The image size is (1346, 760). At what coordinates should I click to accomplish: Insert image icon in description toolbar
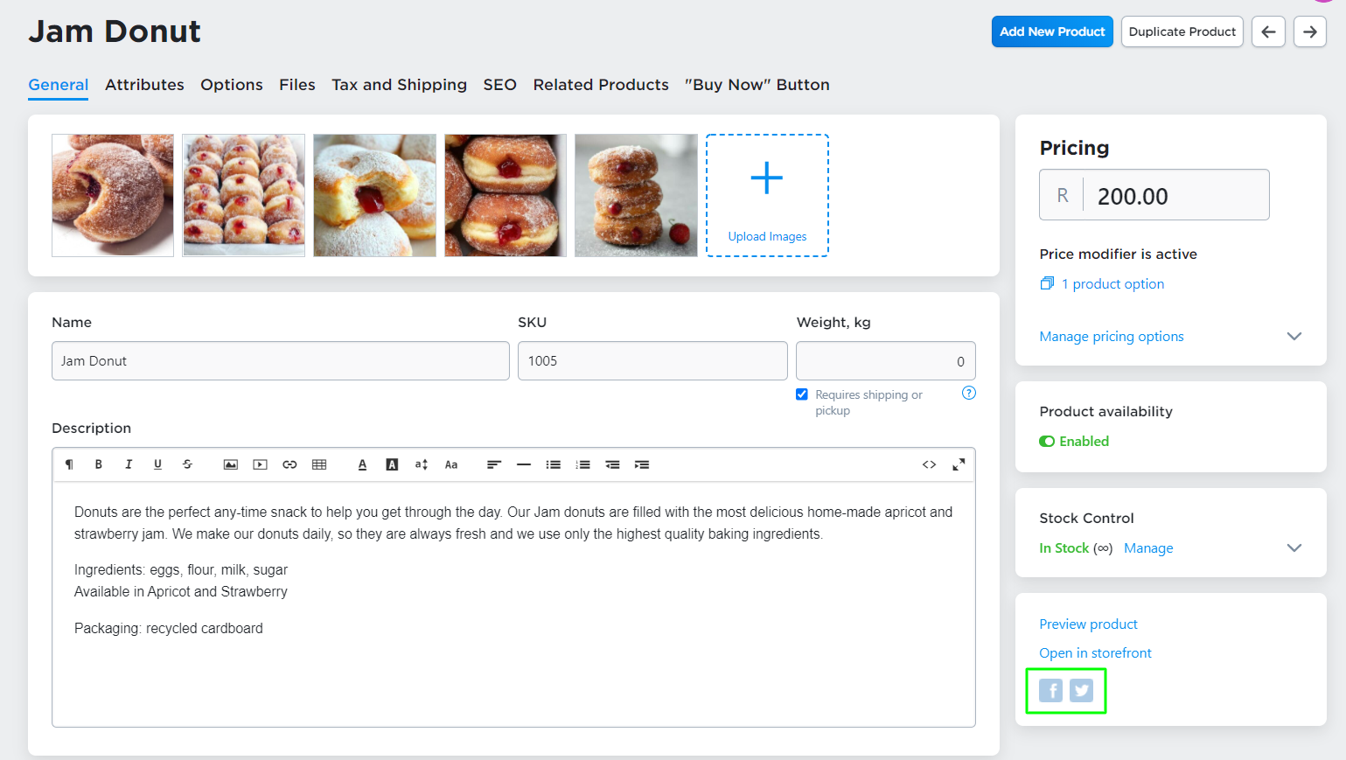(231, 464)
